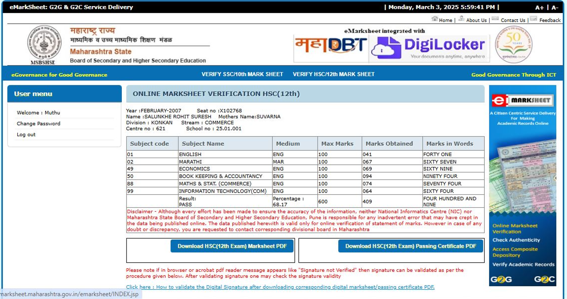Download HSC 12th Exam Marksheet PDF
567x299 pixels.
coord(232,246)
